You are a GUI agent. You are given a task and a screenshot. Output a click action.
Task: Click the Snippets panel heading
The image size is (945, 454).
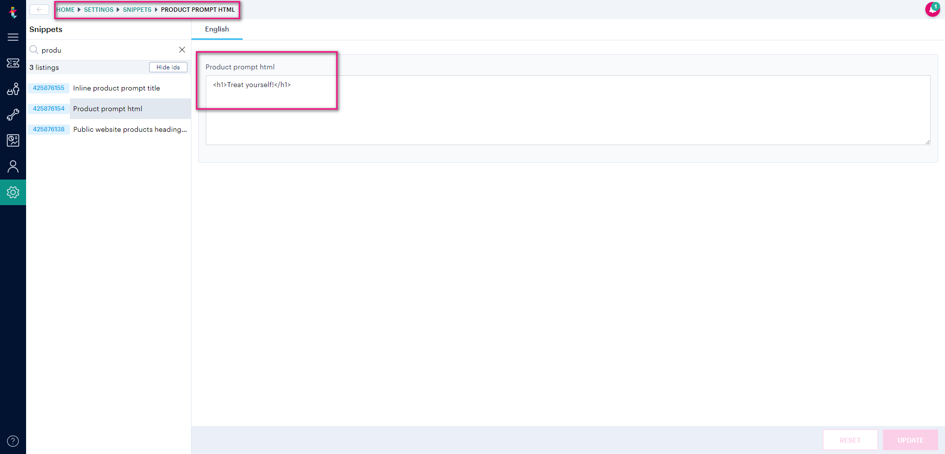[x=46, y=30]
